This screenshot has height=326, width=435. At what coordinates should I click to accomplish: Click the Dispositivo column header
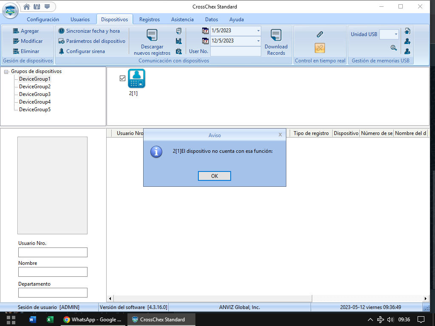pos(346,133)
